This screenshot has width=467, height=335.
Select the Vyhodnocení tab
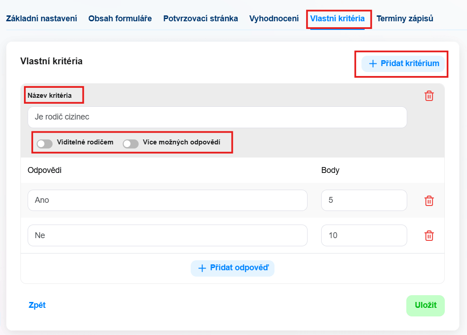click(274, 19)
